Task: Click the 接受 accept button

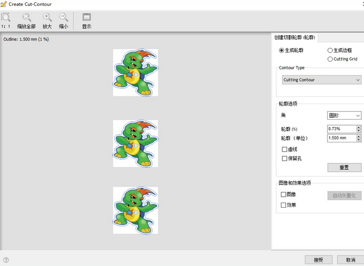Action: pos(318,260)
